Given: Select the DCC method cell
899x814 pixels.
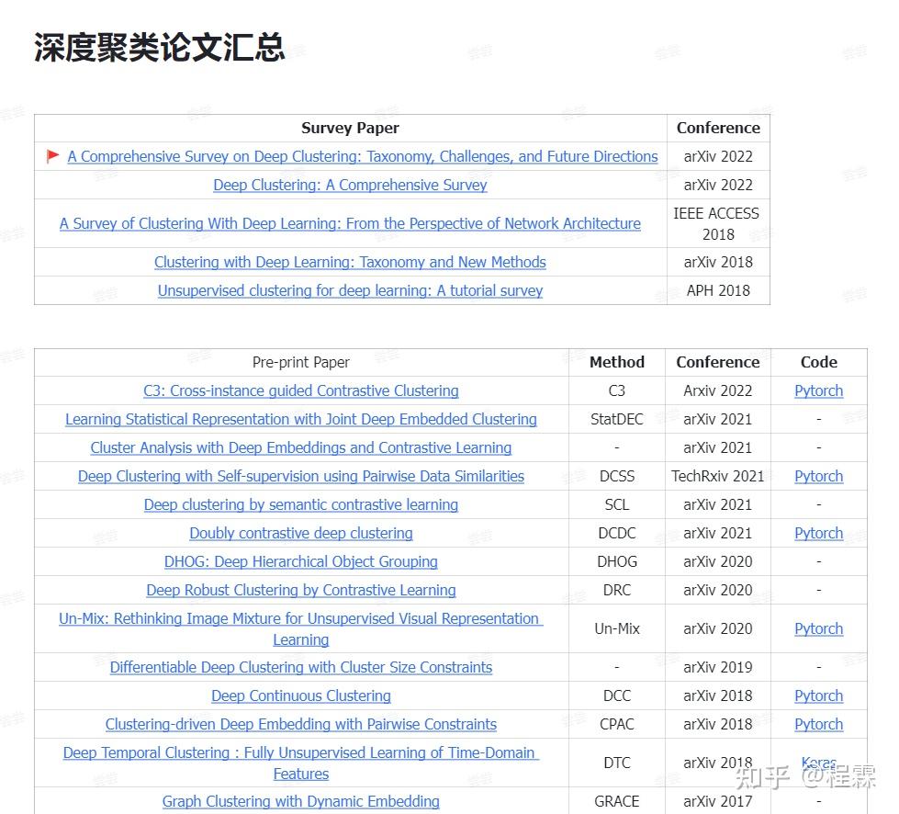Looking at the screenshot, I should point(617,695).
